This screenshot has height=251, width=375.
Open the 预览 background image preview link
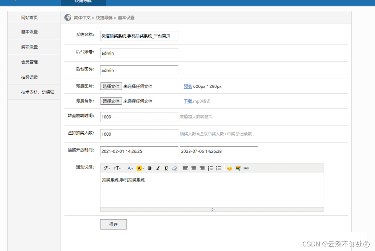point(188,86)
